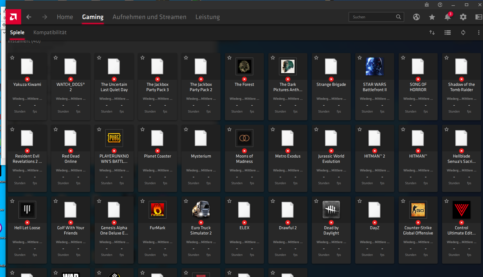Switch to the Kompatibilität sub-tab
The image size is (483, 277).
point(50,33)
